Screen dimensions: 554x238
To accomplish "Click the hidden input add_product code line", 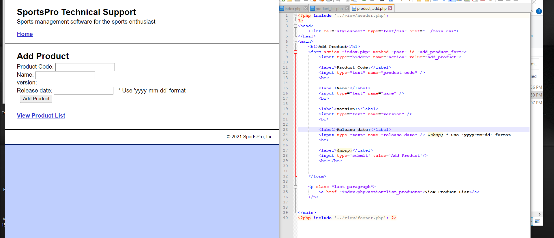I will click(390, 57).
